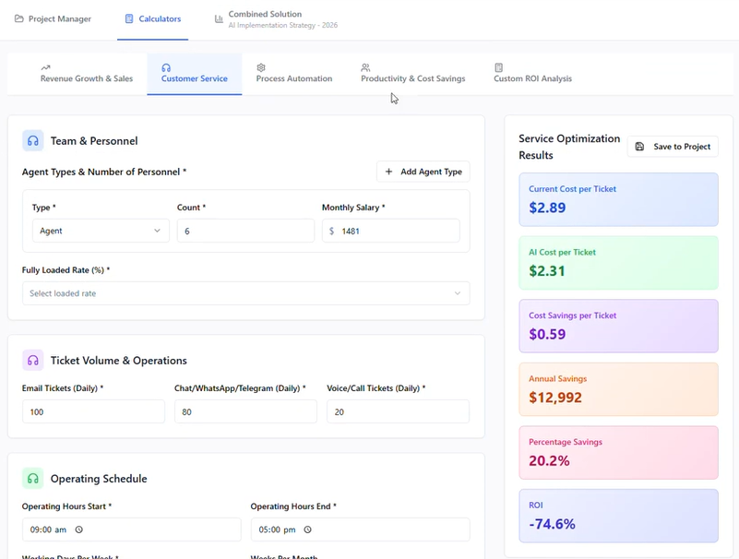Viewport: 739px width, 559px height.
Task: Click the save disk icon in Save to Project
Action: [x=639, y=147]
